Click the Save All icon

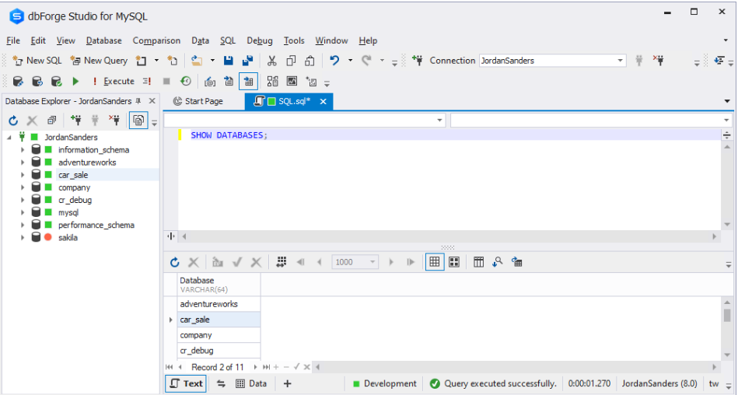tap(247, 61)
